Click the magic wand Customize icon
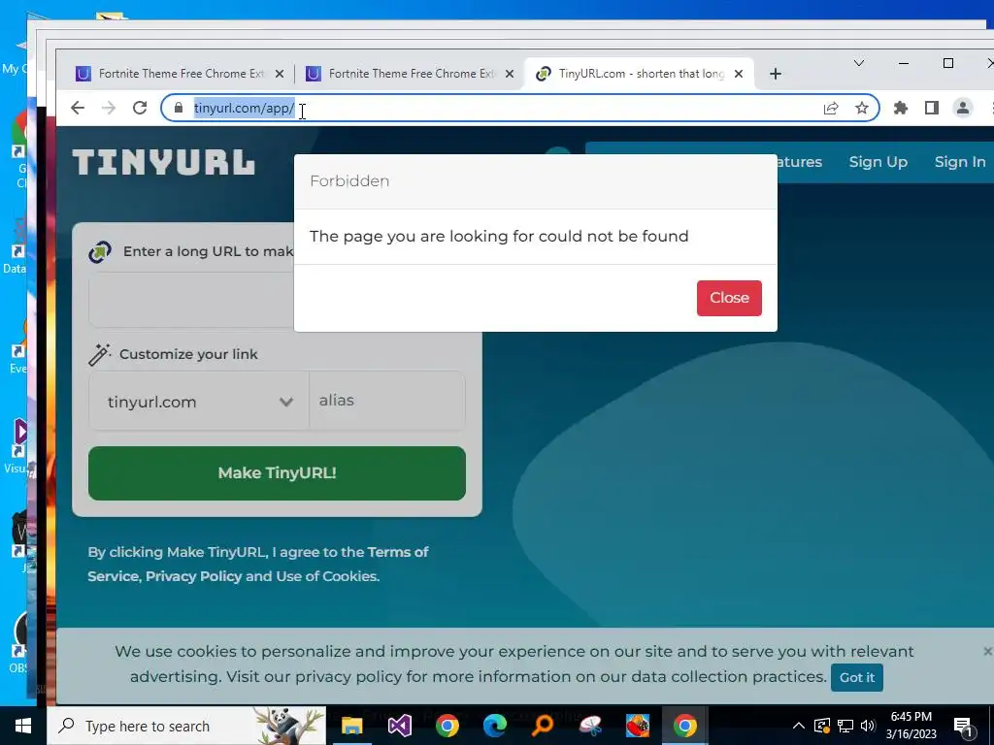The width and height of the screenshot is (994, 745). (x=100, y=354)
